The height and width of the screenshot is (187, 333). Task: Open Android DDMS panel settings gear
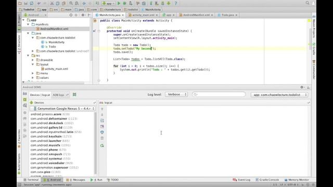coord(302,87)
